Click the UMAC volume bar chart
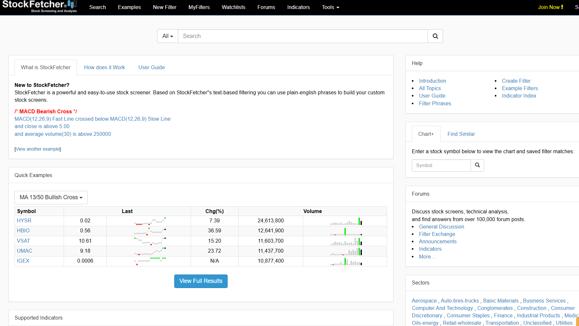This screenshot has width=579, height=326. [x=346, y=251]
